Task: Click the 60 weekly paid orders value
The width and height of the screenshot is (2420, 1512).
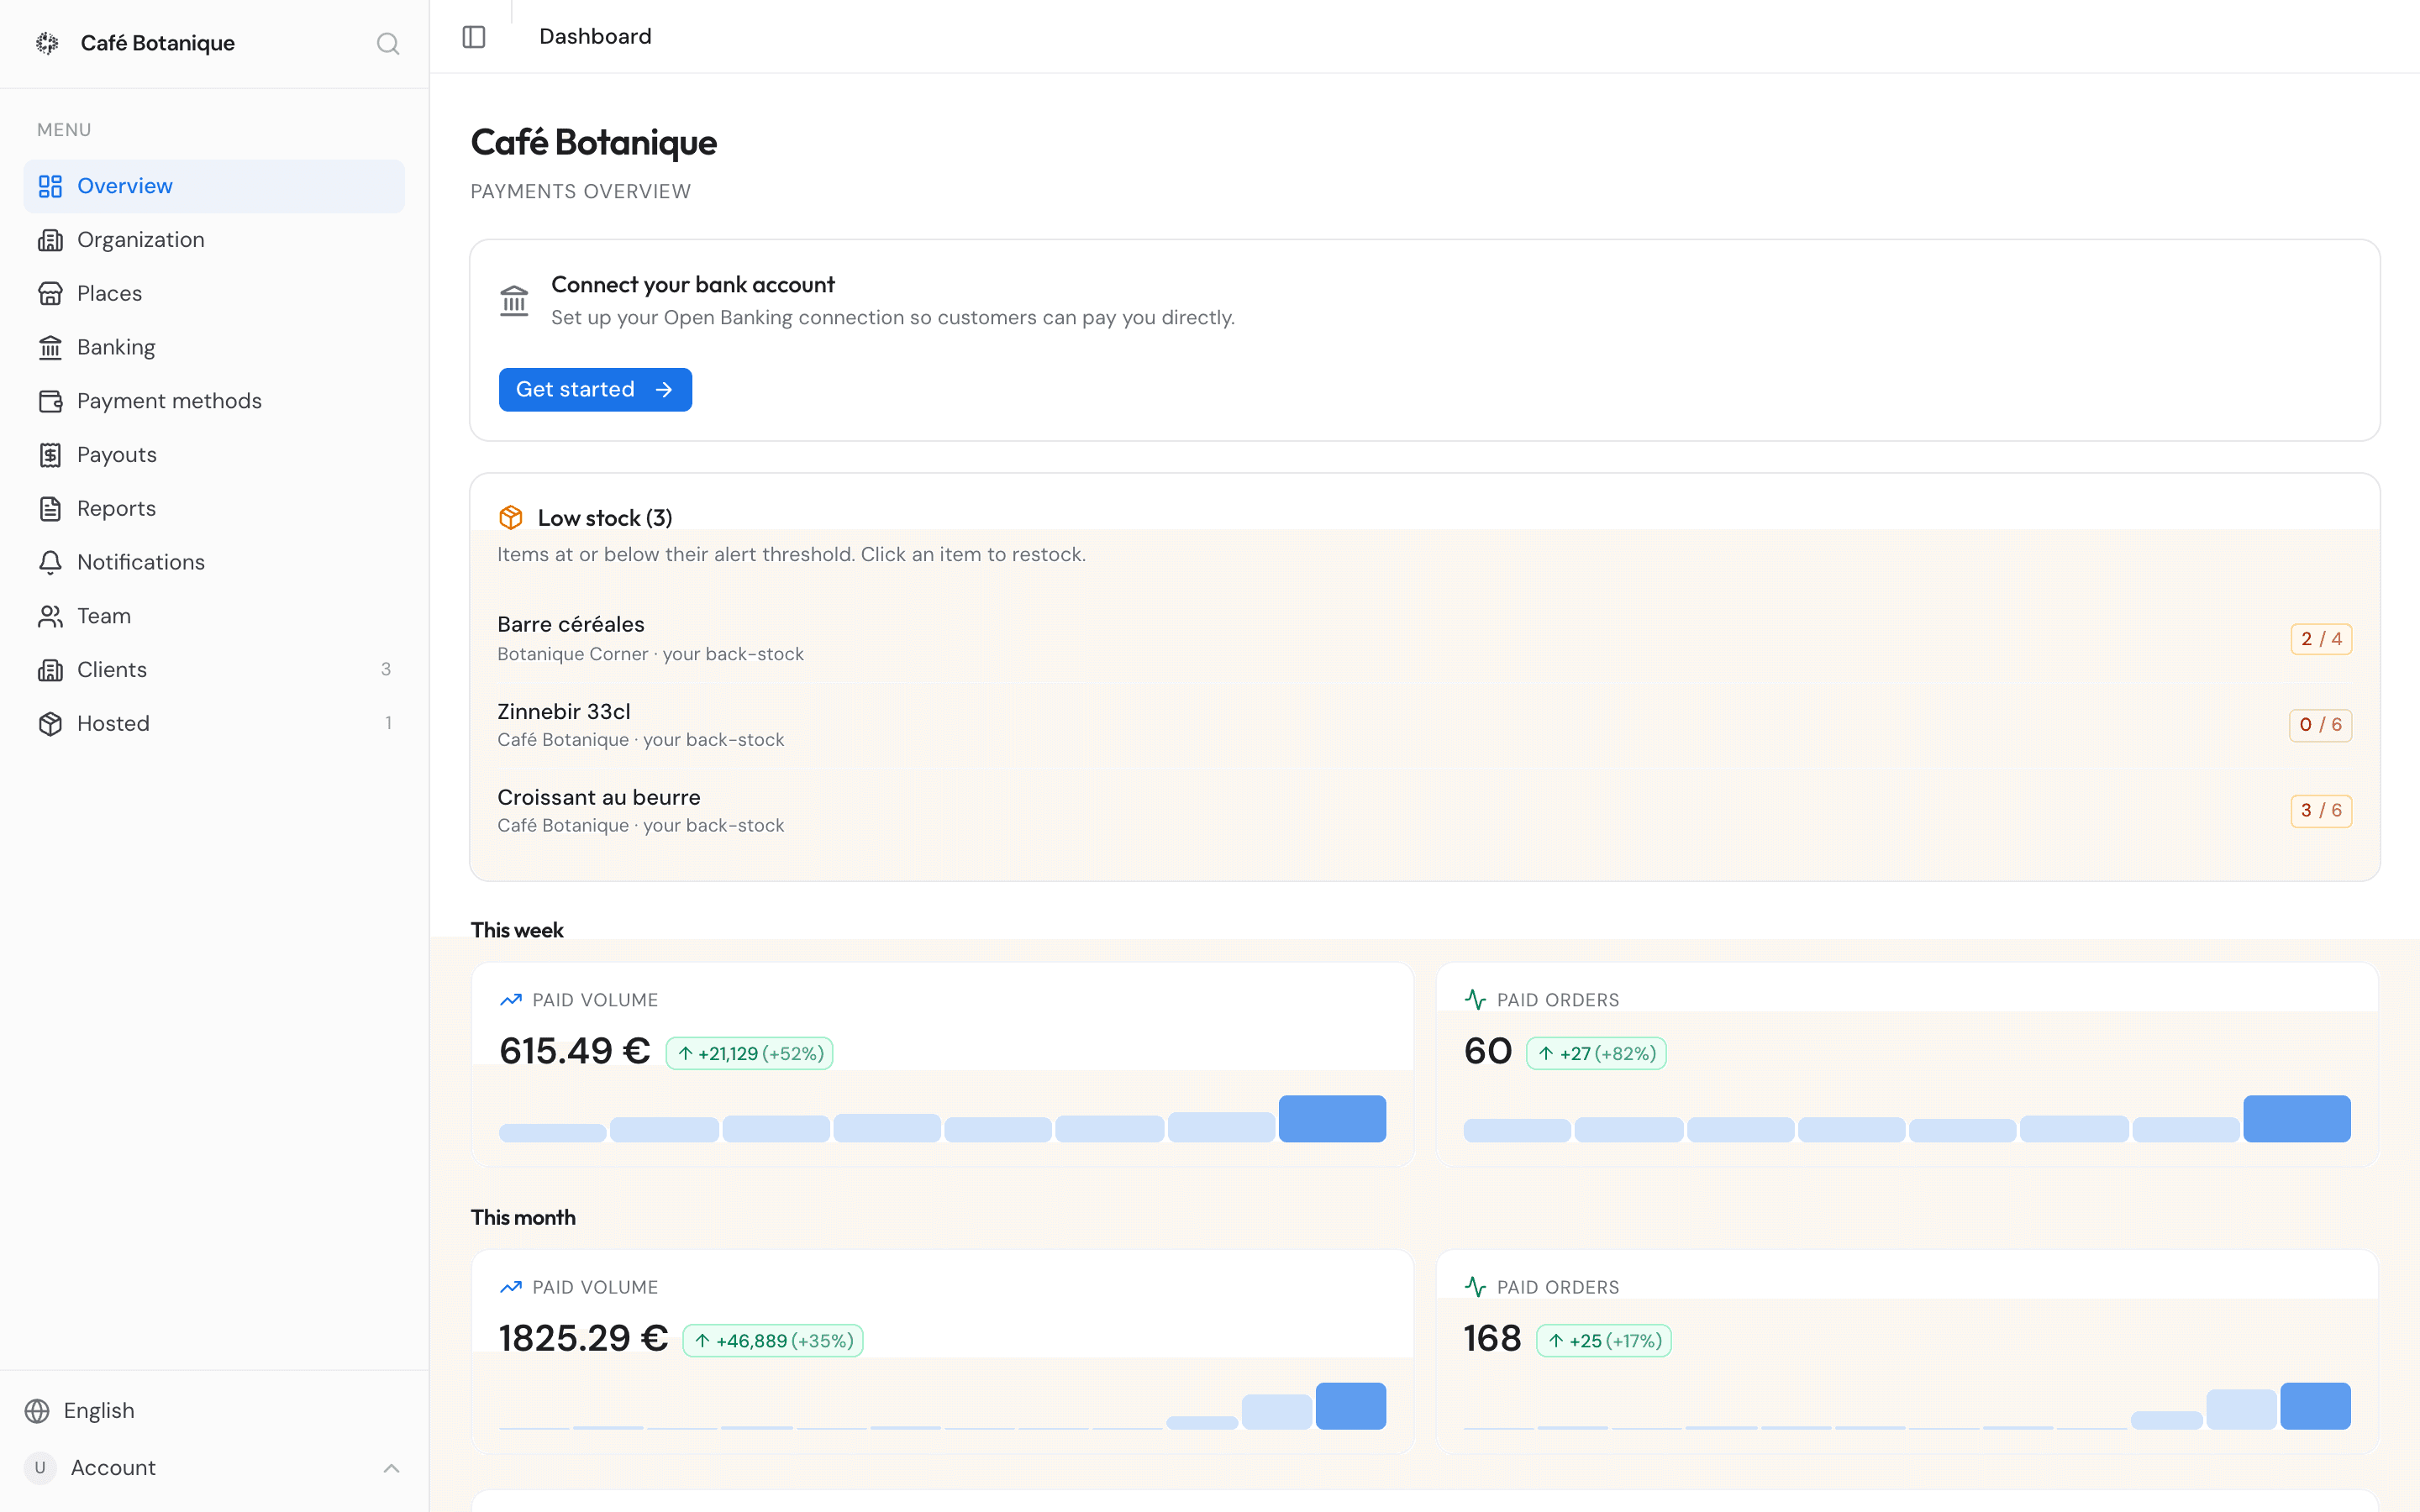Action: 1487,1051
